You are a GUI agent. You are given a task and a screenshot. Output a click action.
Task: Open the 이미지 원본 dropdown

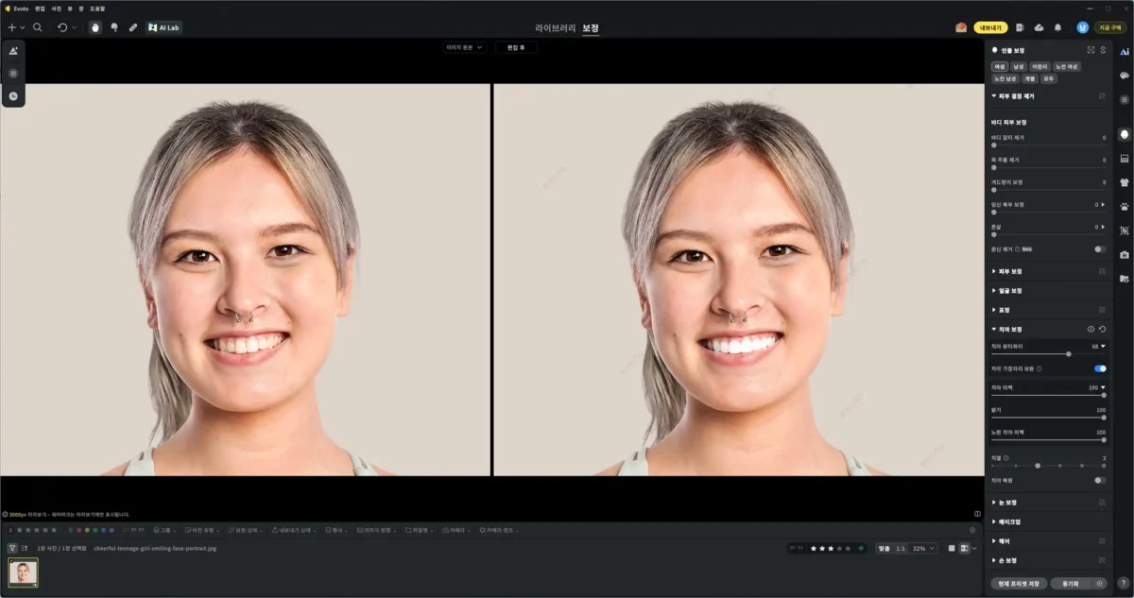pos(465,47)
